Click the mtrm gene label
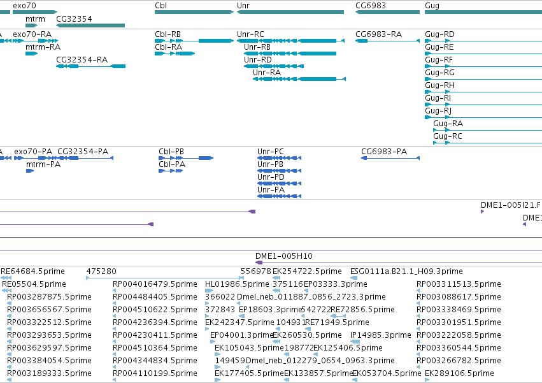The image size is (542, 383). 35,18
